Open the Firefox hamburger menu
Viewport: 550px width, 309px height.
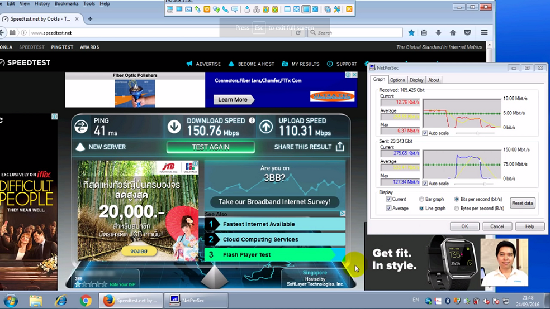pos(484,33)
